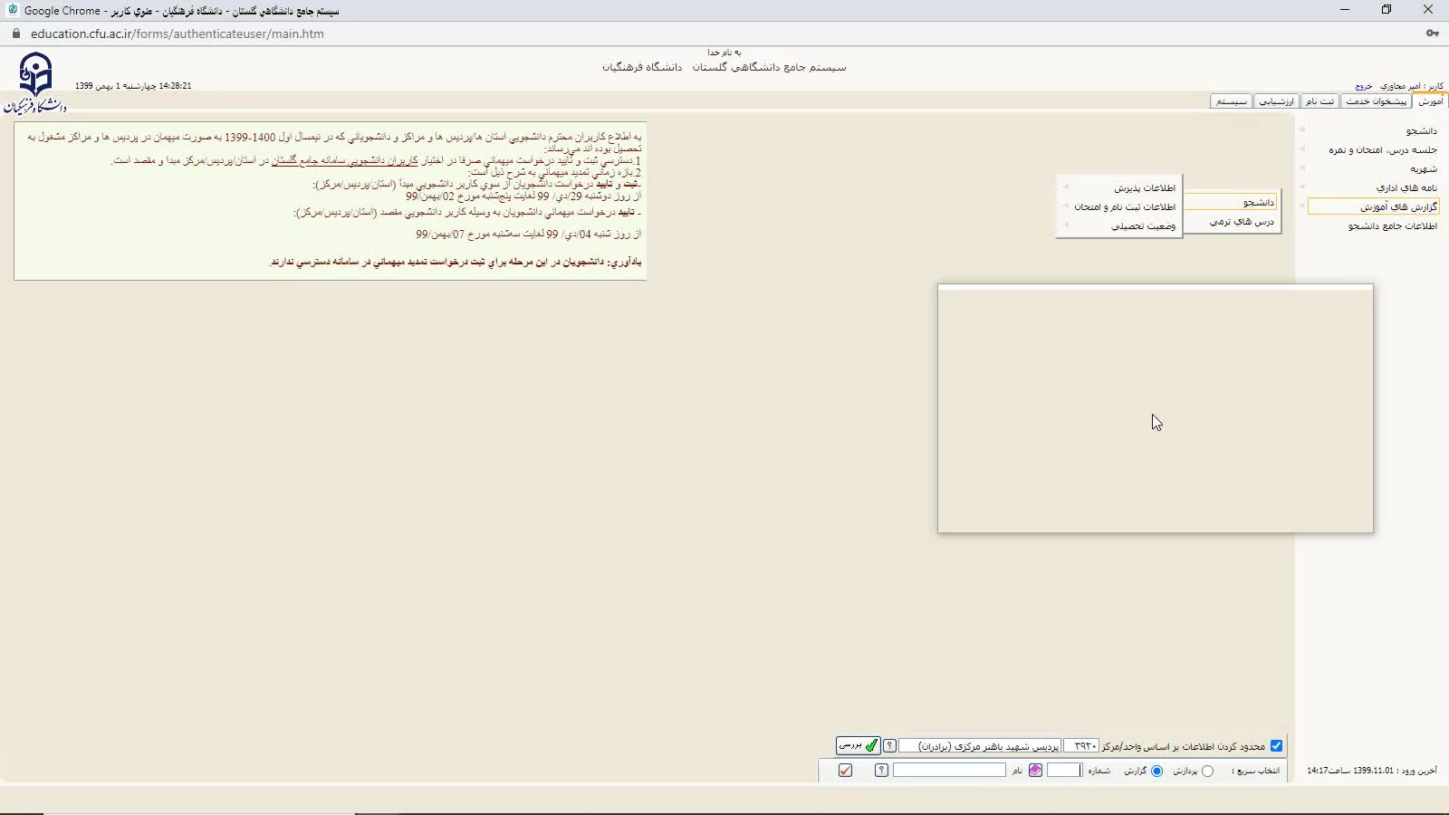Click the خروج logout link
1449x815 pixels.
pyautogui.click(x=1363, y=86)
